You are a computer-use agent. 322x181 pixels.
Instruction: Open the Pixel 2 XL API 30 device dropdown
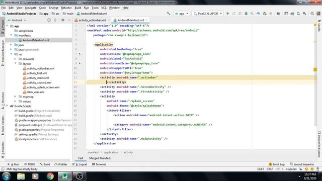coord(208,14)
